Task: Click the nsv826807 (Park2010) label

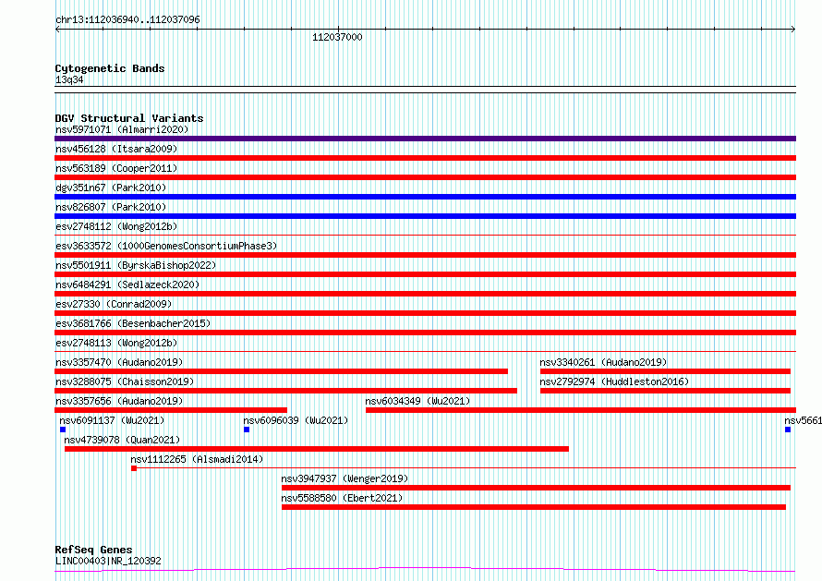Action: [111, 207]
